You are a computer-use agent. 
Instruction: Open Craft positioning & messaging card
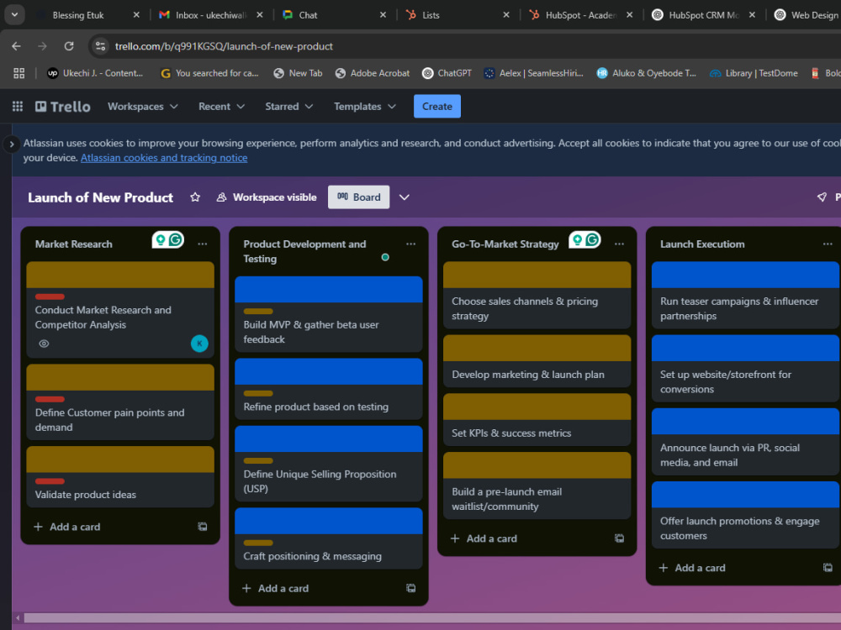click(328, 538)
